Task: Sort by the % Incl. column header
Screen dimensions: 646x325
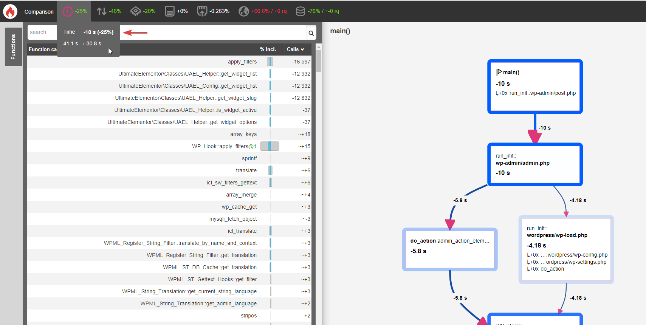Action: tap(268, 50)
